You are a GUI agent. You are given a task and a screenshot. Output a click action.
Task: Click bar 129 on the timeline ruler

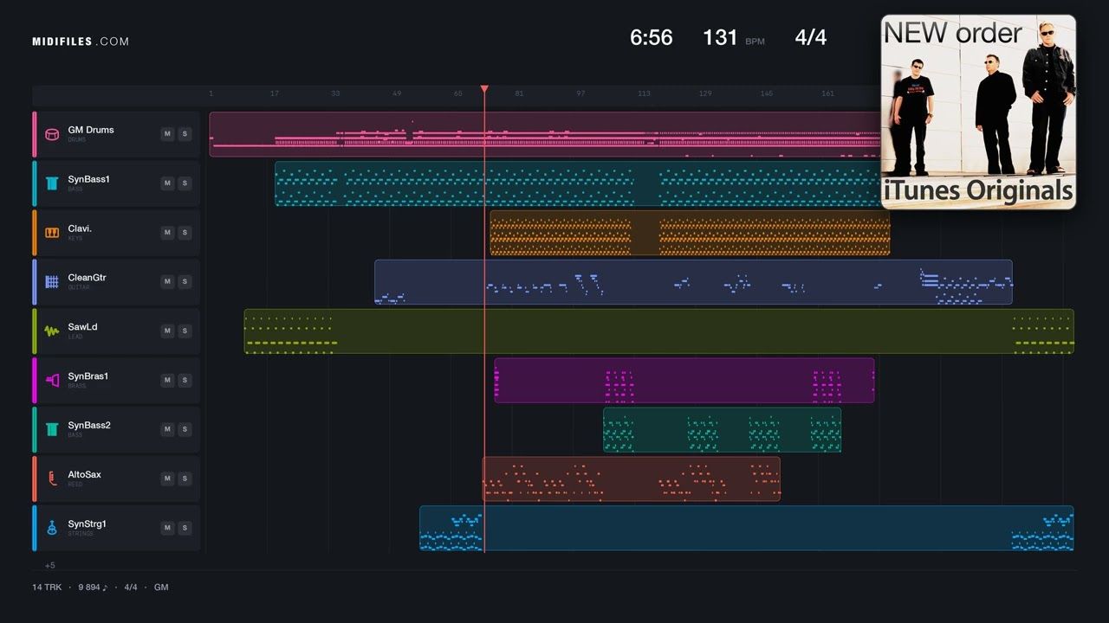tap(705, 93)
